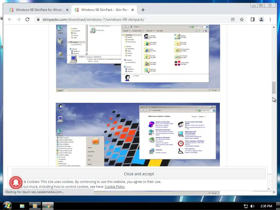This screenshot has width=280, height=210.
Task: Click the 2:30 PM clock
Action: click(x=266, y=206)
